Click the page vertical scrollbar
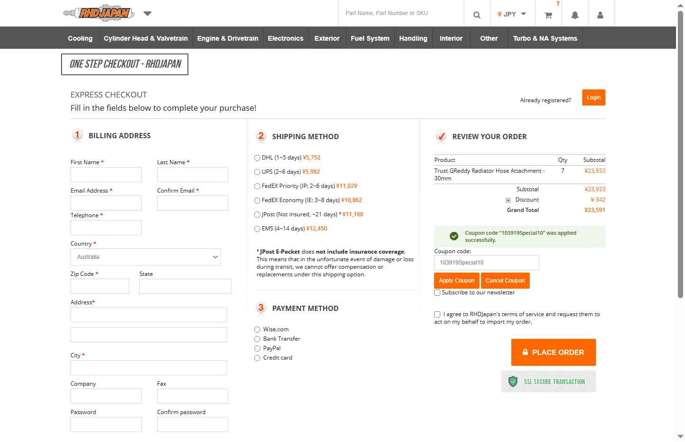 point(680,154)
